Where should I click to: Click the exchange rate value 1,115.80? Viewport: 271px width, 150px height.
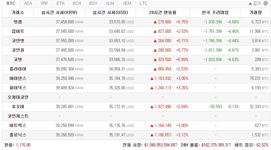23,145
